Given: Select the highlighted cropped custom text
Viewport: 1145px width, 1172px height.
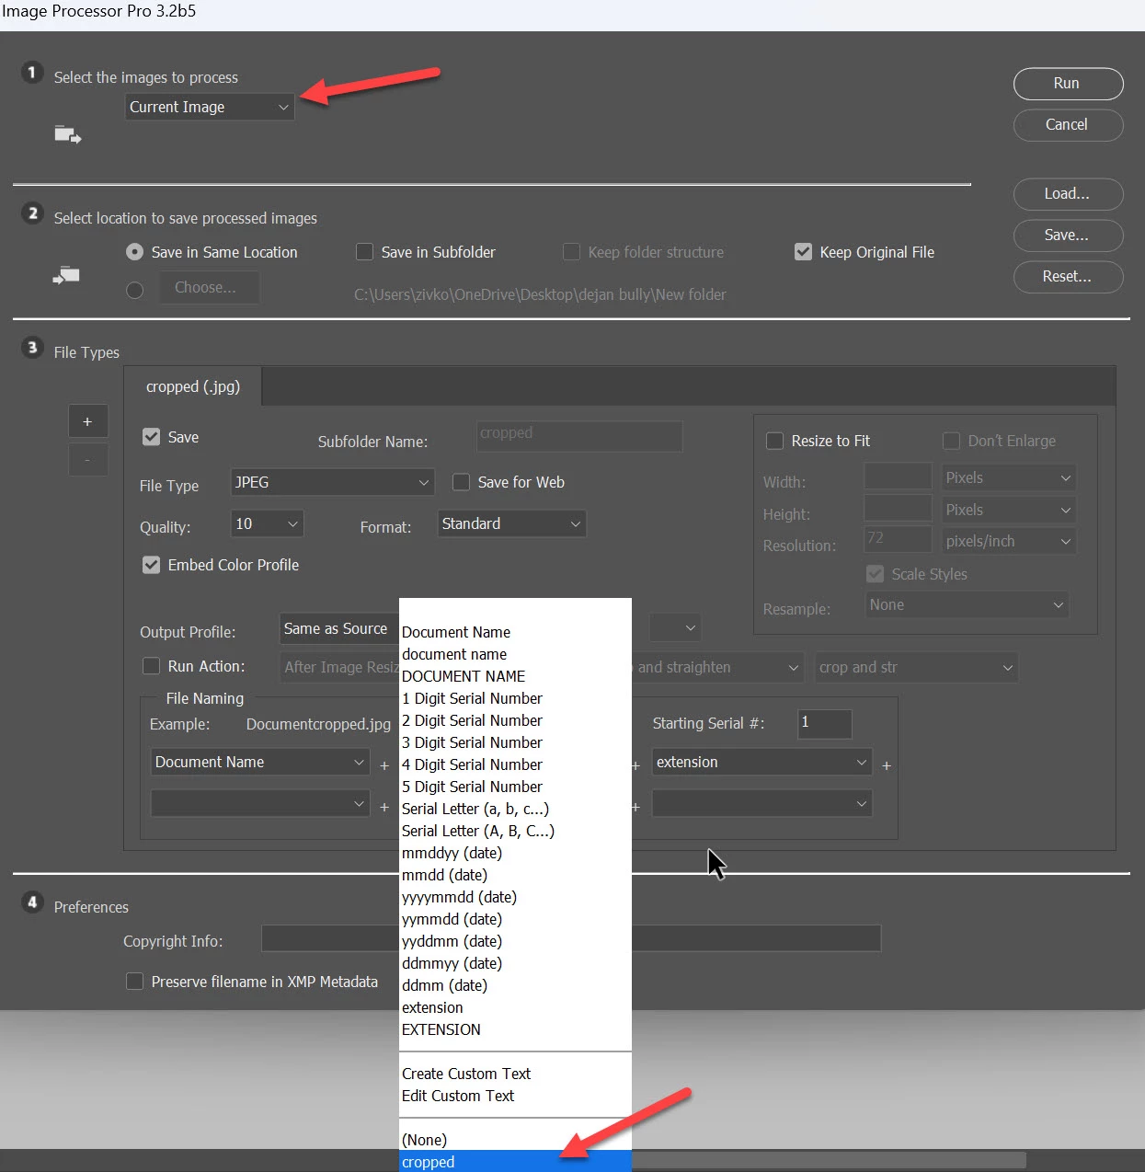Looking at the screenshot, I should pyautogui.click(x=515, y=1162).
